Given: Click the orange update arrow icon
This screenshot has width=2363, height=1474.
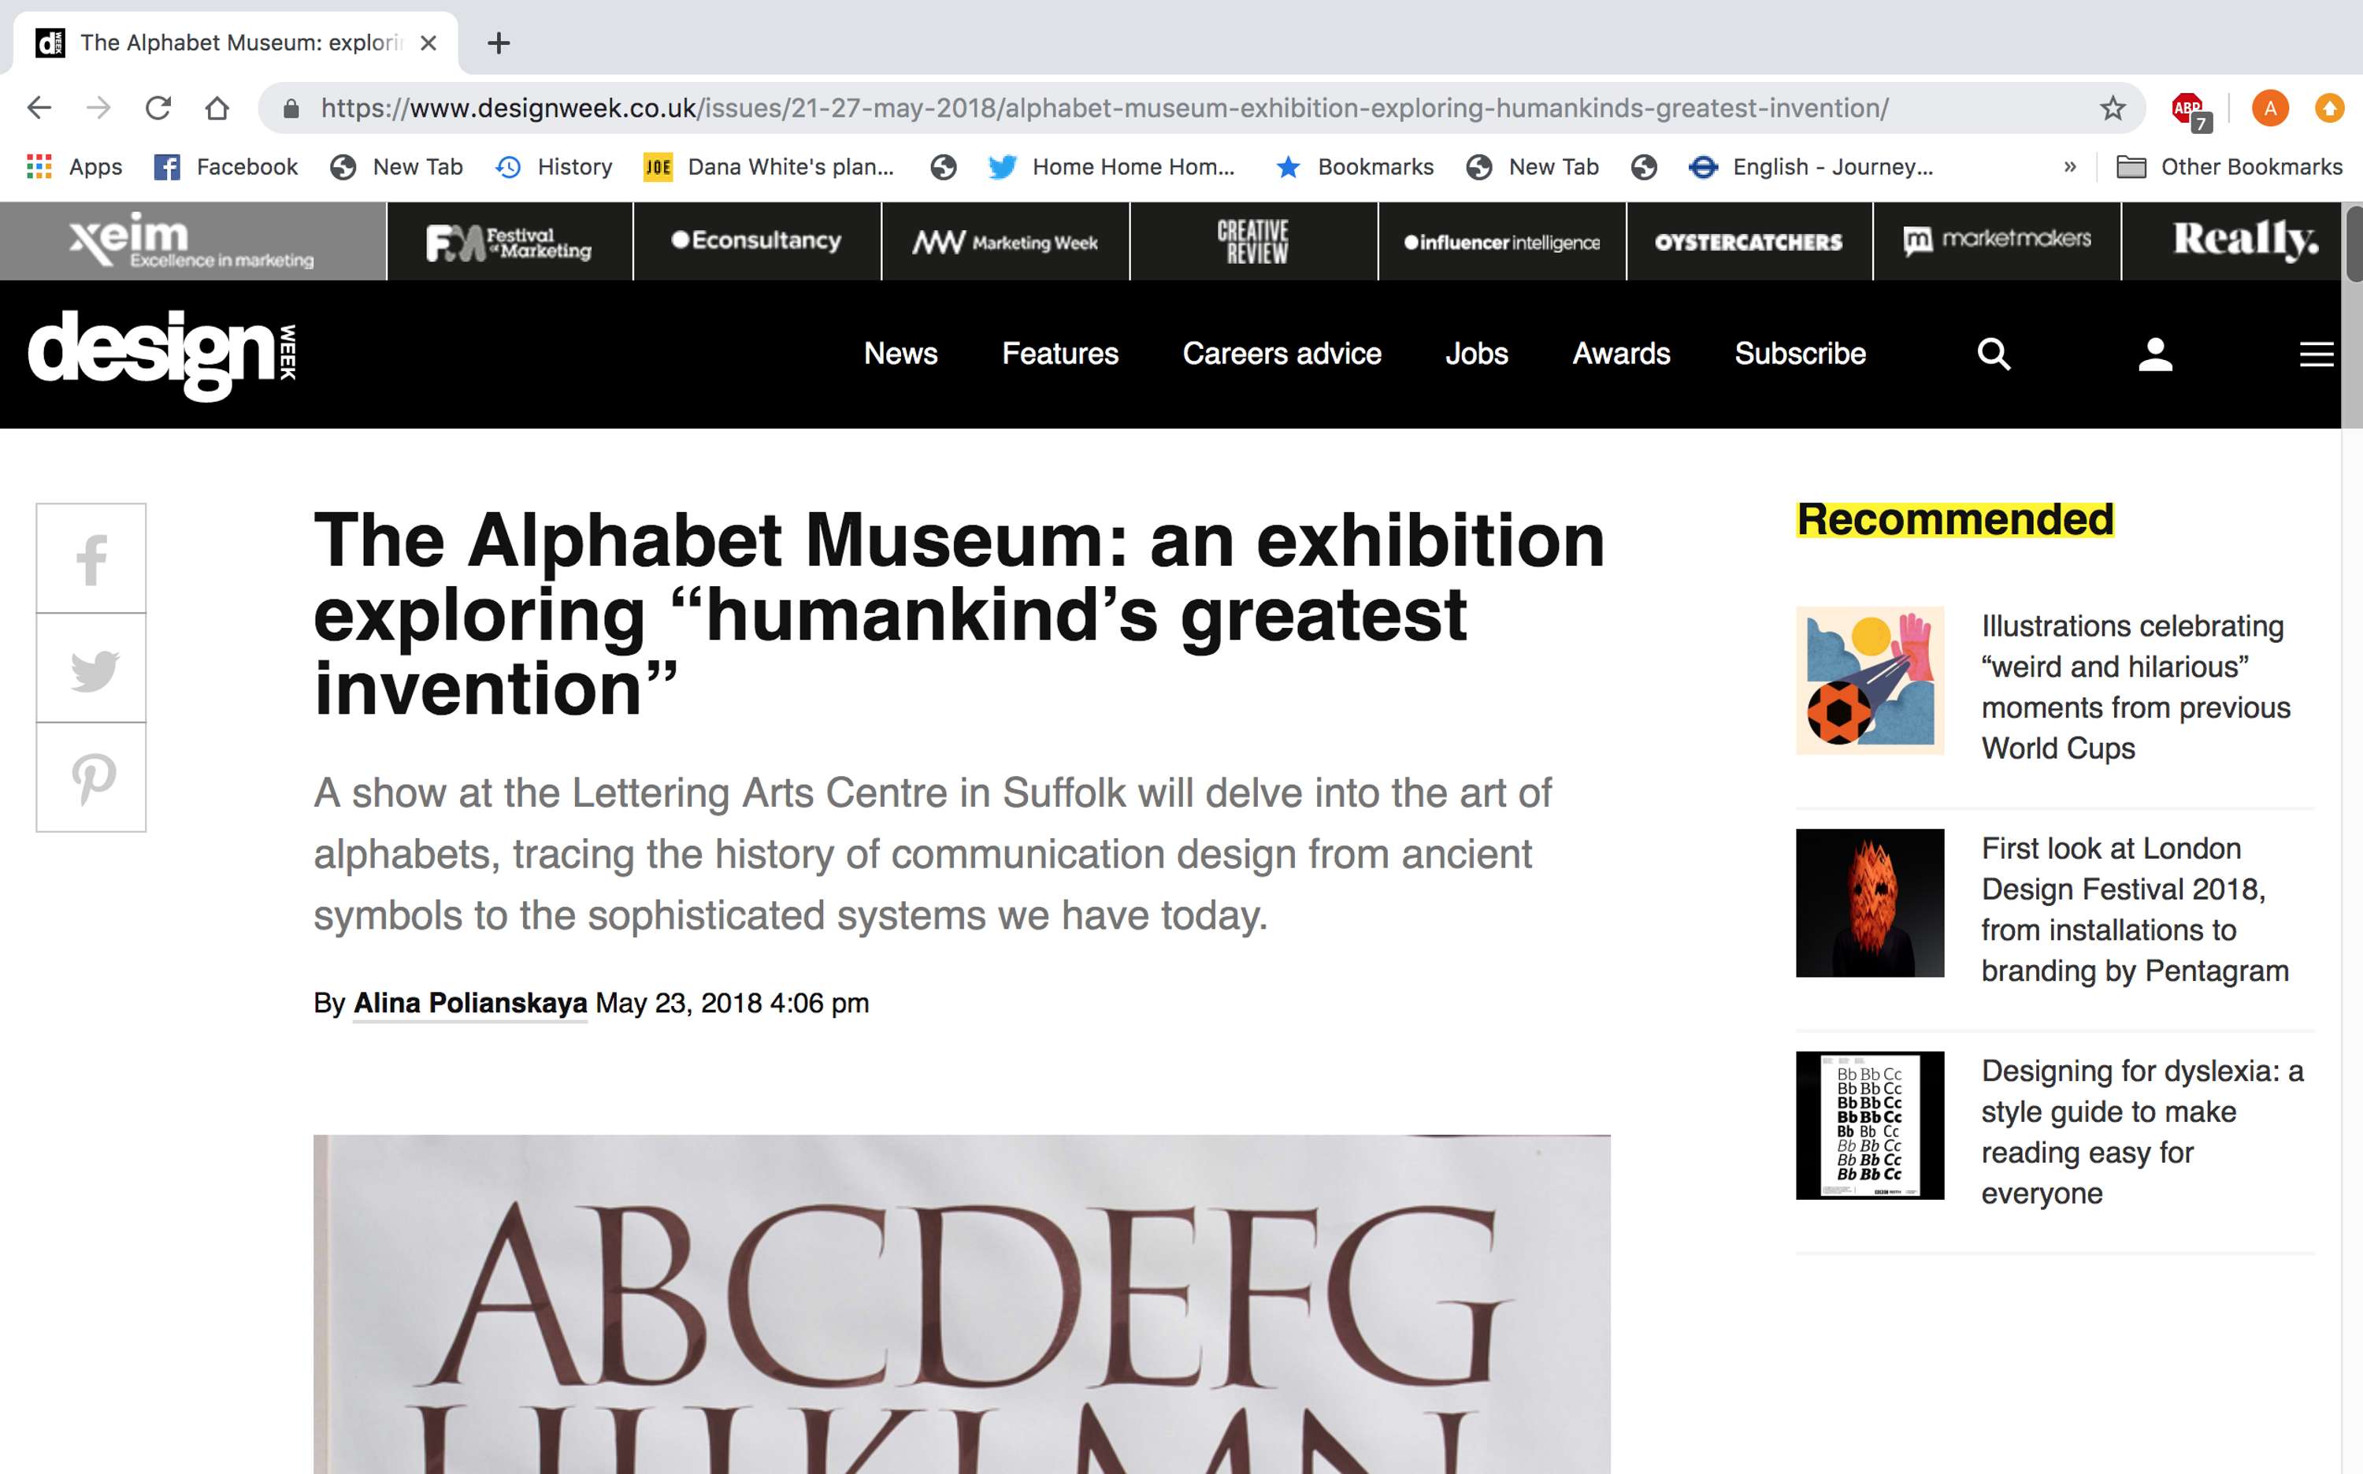Looking at the screenshot, I should pyautogui.click(x=2329, y=108).
